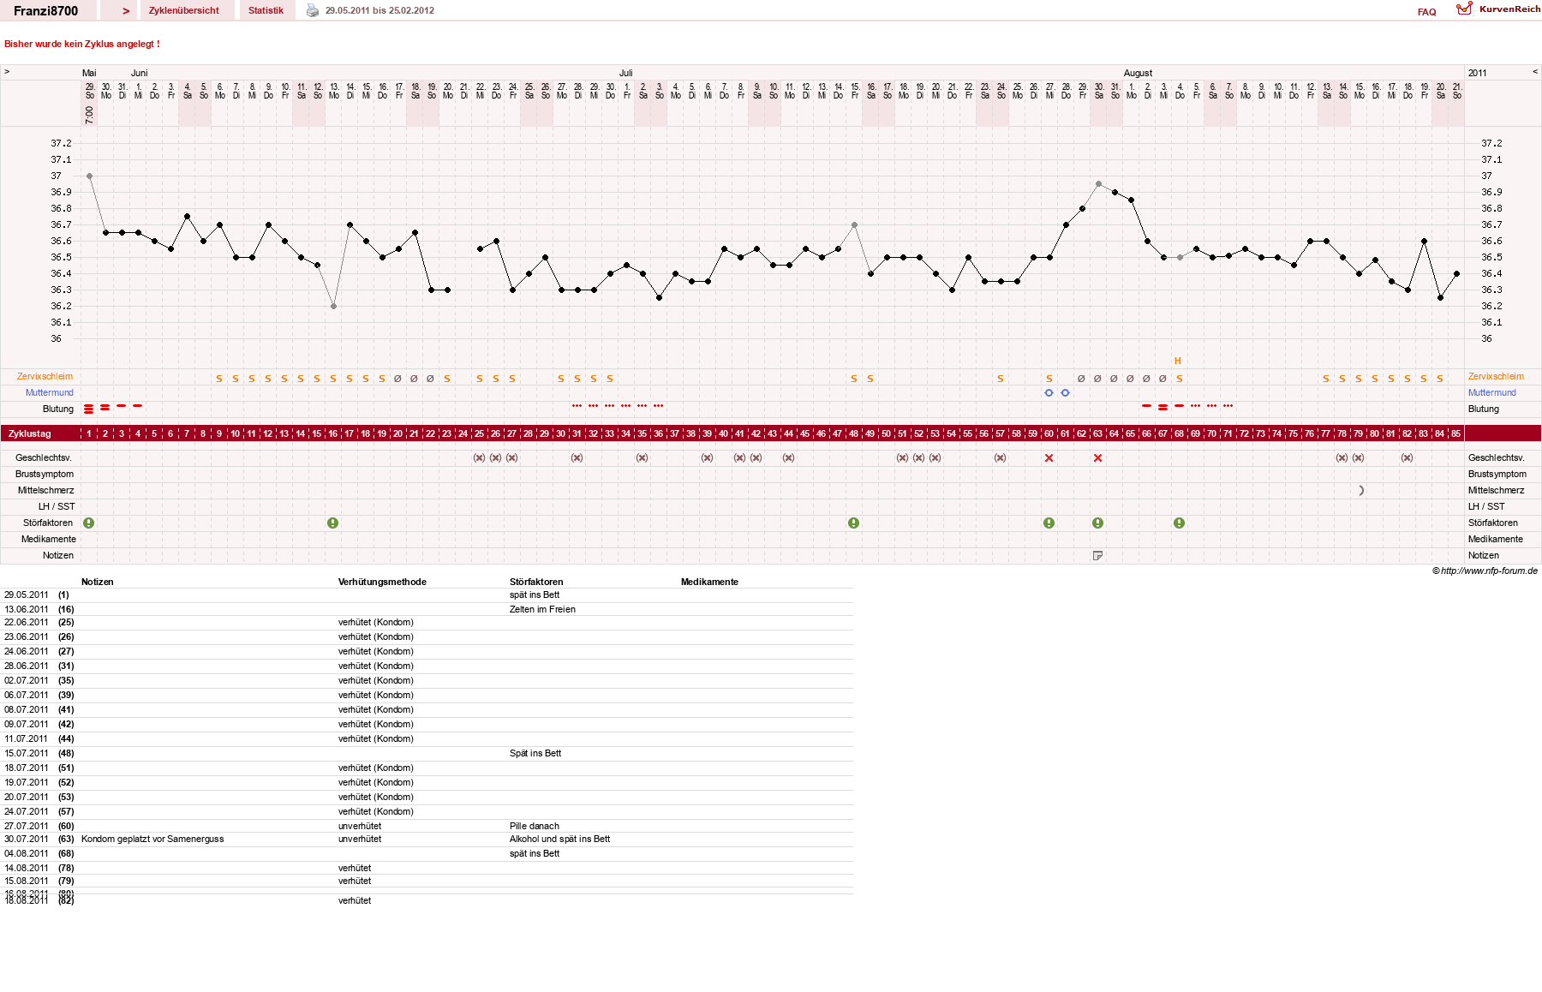Viewport: 1542px width, 992px height.
Task: Click the 'August' month label in chart header
Action: click(x=1138, y=73)
